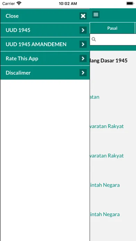136x241 pixels.
Task: Tap the battery indicator icon
Action: point(130,3)
